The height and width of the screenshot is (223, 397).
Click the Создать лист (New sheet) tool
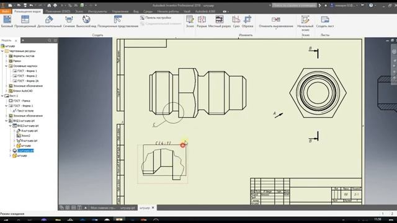click(325, 21)
